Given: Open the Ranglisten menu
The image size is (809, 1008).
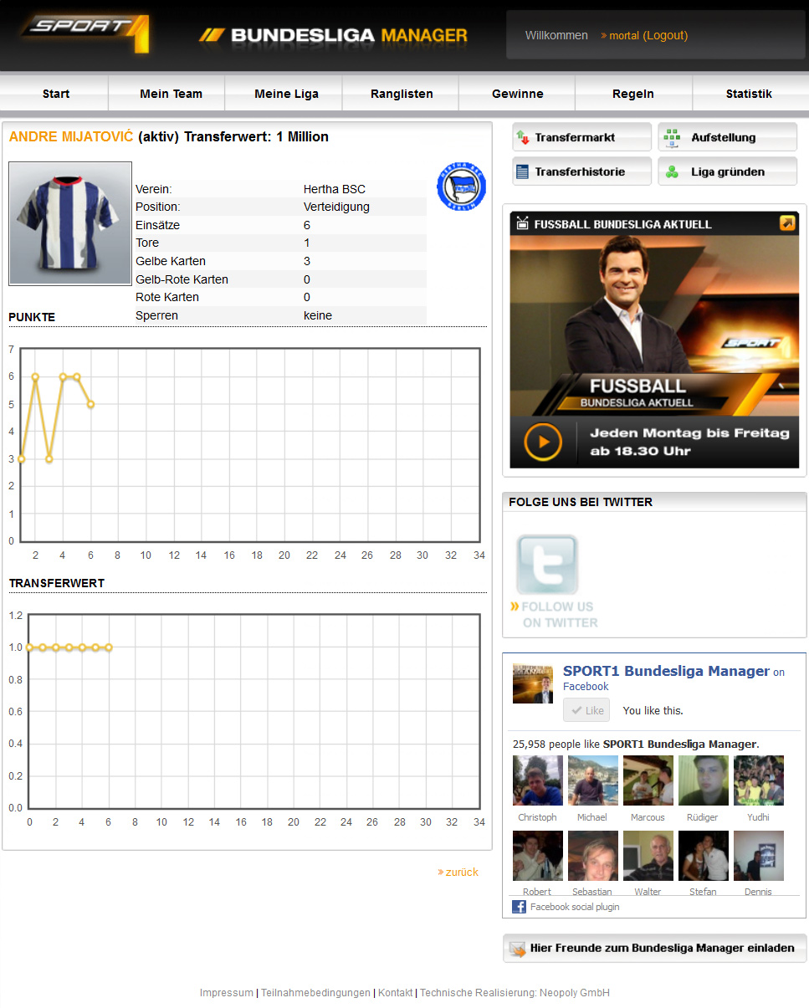Looking at the screenshot, I should coord(402,94).
